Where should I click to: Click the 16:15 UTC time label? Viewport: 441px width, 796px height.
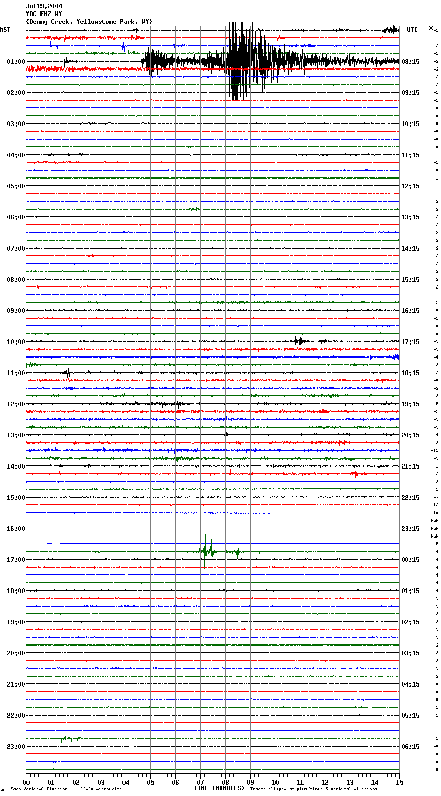[x=410, y=311]
